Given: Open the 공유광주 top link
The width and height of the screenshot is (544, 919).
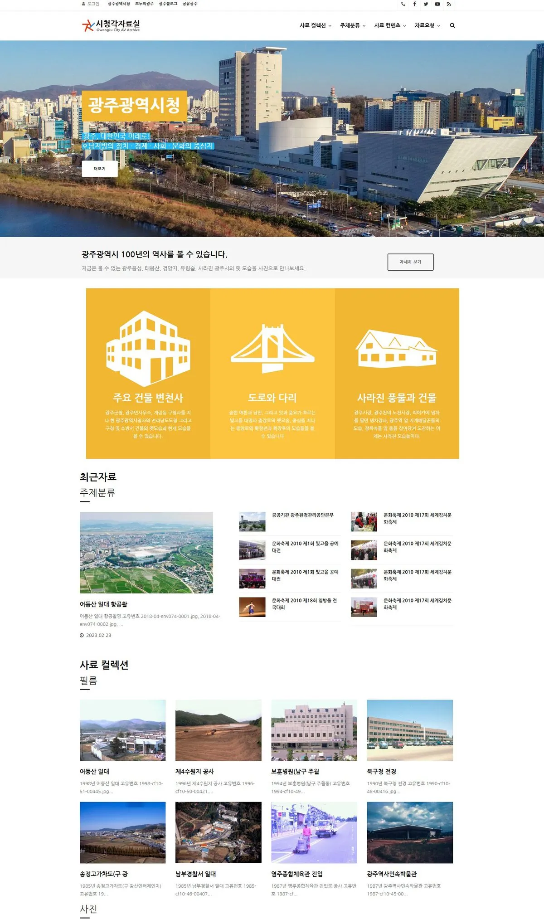Looking at the screenshot, I should tap(190, 4).
